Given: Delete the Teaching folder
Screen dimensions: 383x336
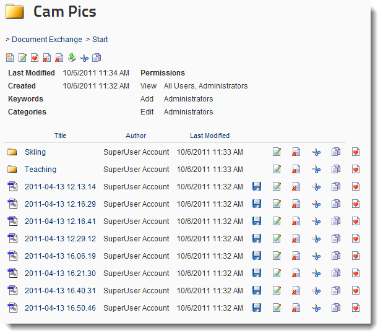Looking at the screenshot, I should click(x=296, y=170).
